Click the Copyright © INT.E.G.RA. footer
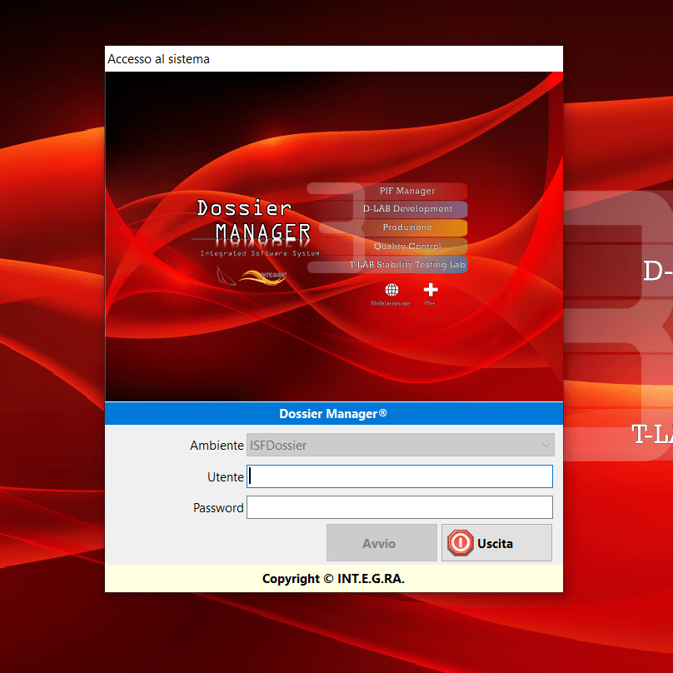This screenshot has width=673, height=673. 333,579
